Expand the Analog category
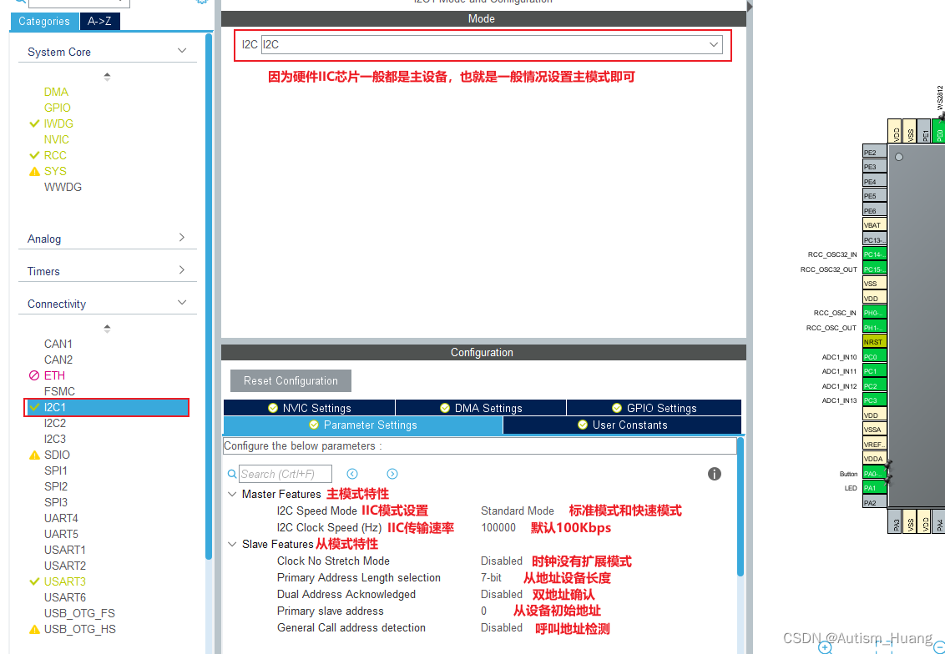This screenshot has height=654, width=945. (182, 237)
